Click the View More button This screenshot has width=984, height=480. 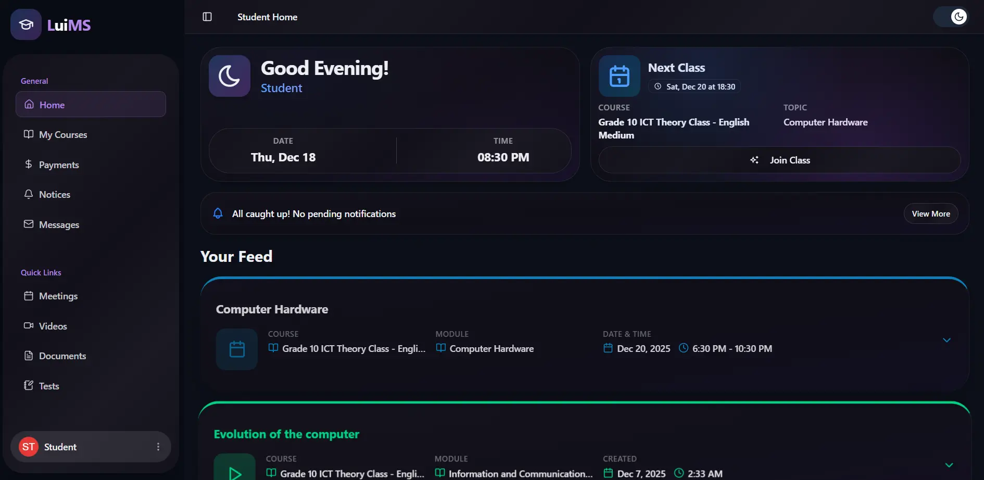(x=930, y=213)
